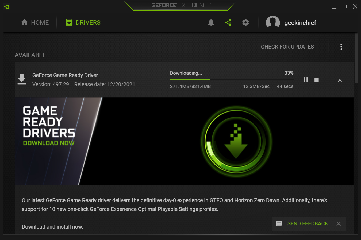361x240 pixels.
Task: Click the vertical scrollbar thumb
Action: click(x=356, y=58)
